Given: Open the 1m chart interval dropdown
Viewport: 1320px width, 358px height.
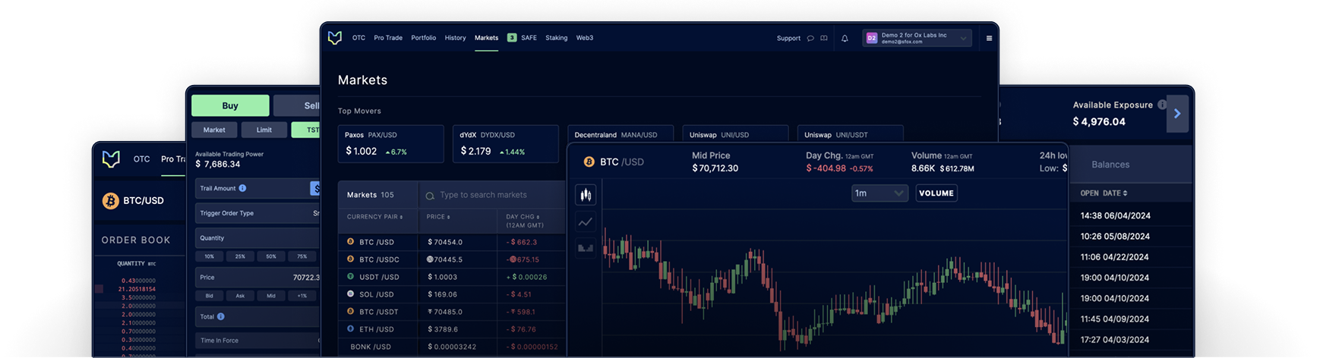Looking at the screenshot, I should (x=879, y=193).
